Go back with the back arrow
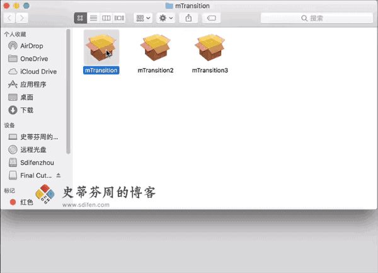The image size is (378, 273). (9, 18)
